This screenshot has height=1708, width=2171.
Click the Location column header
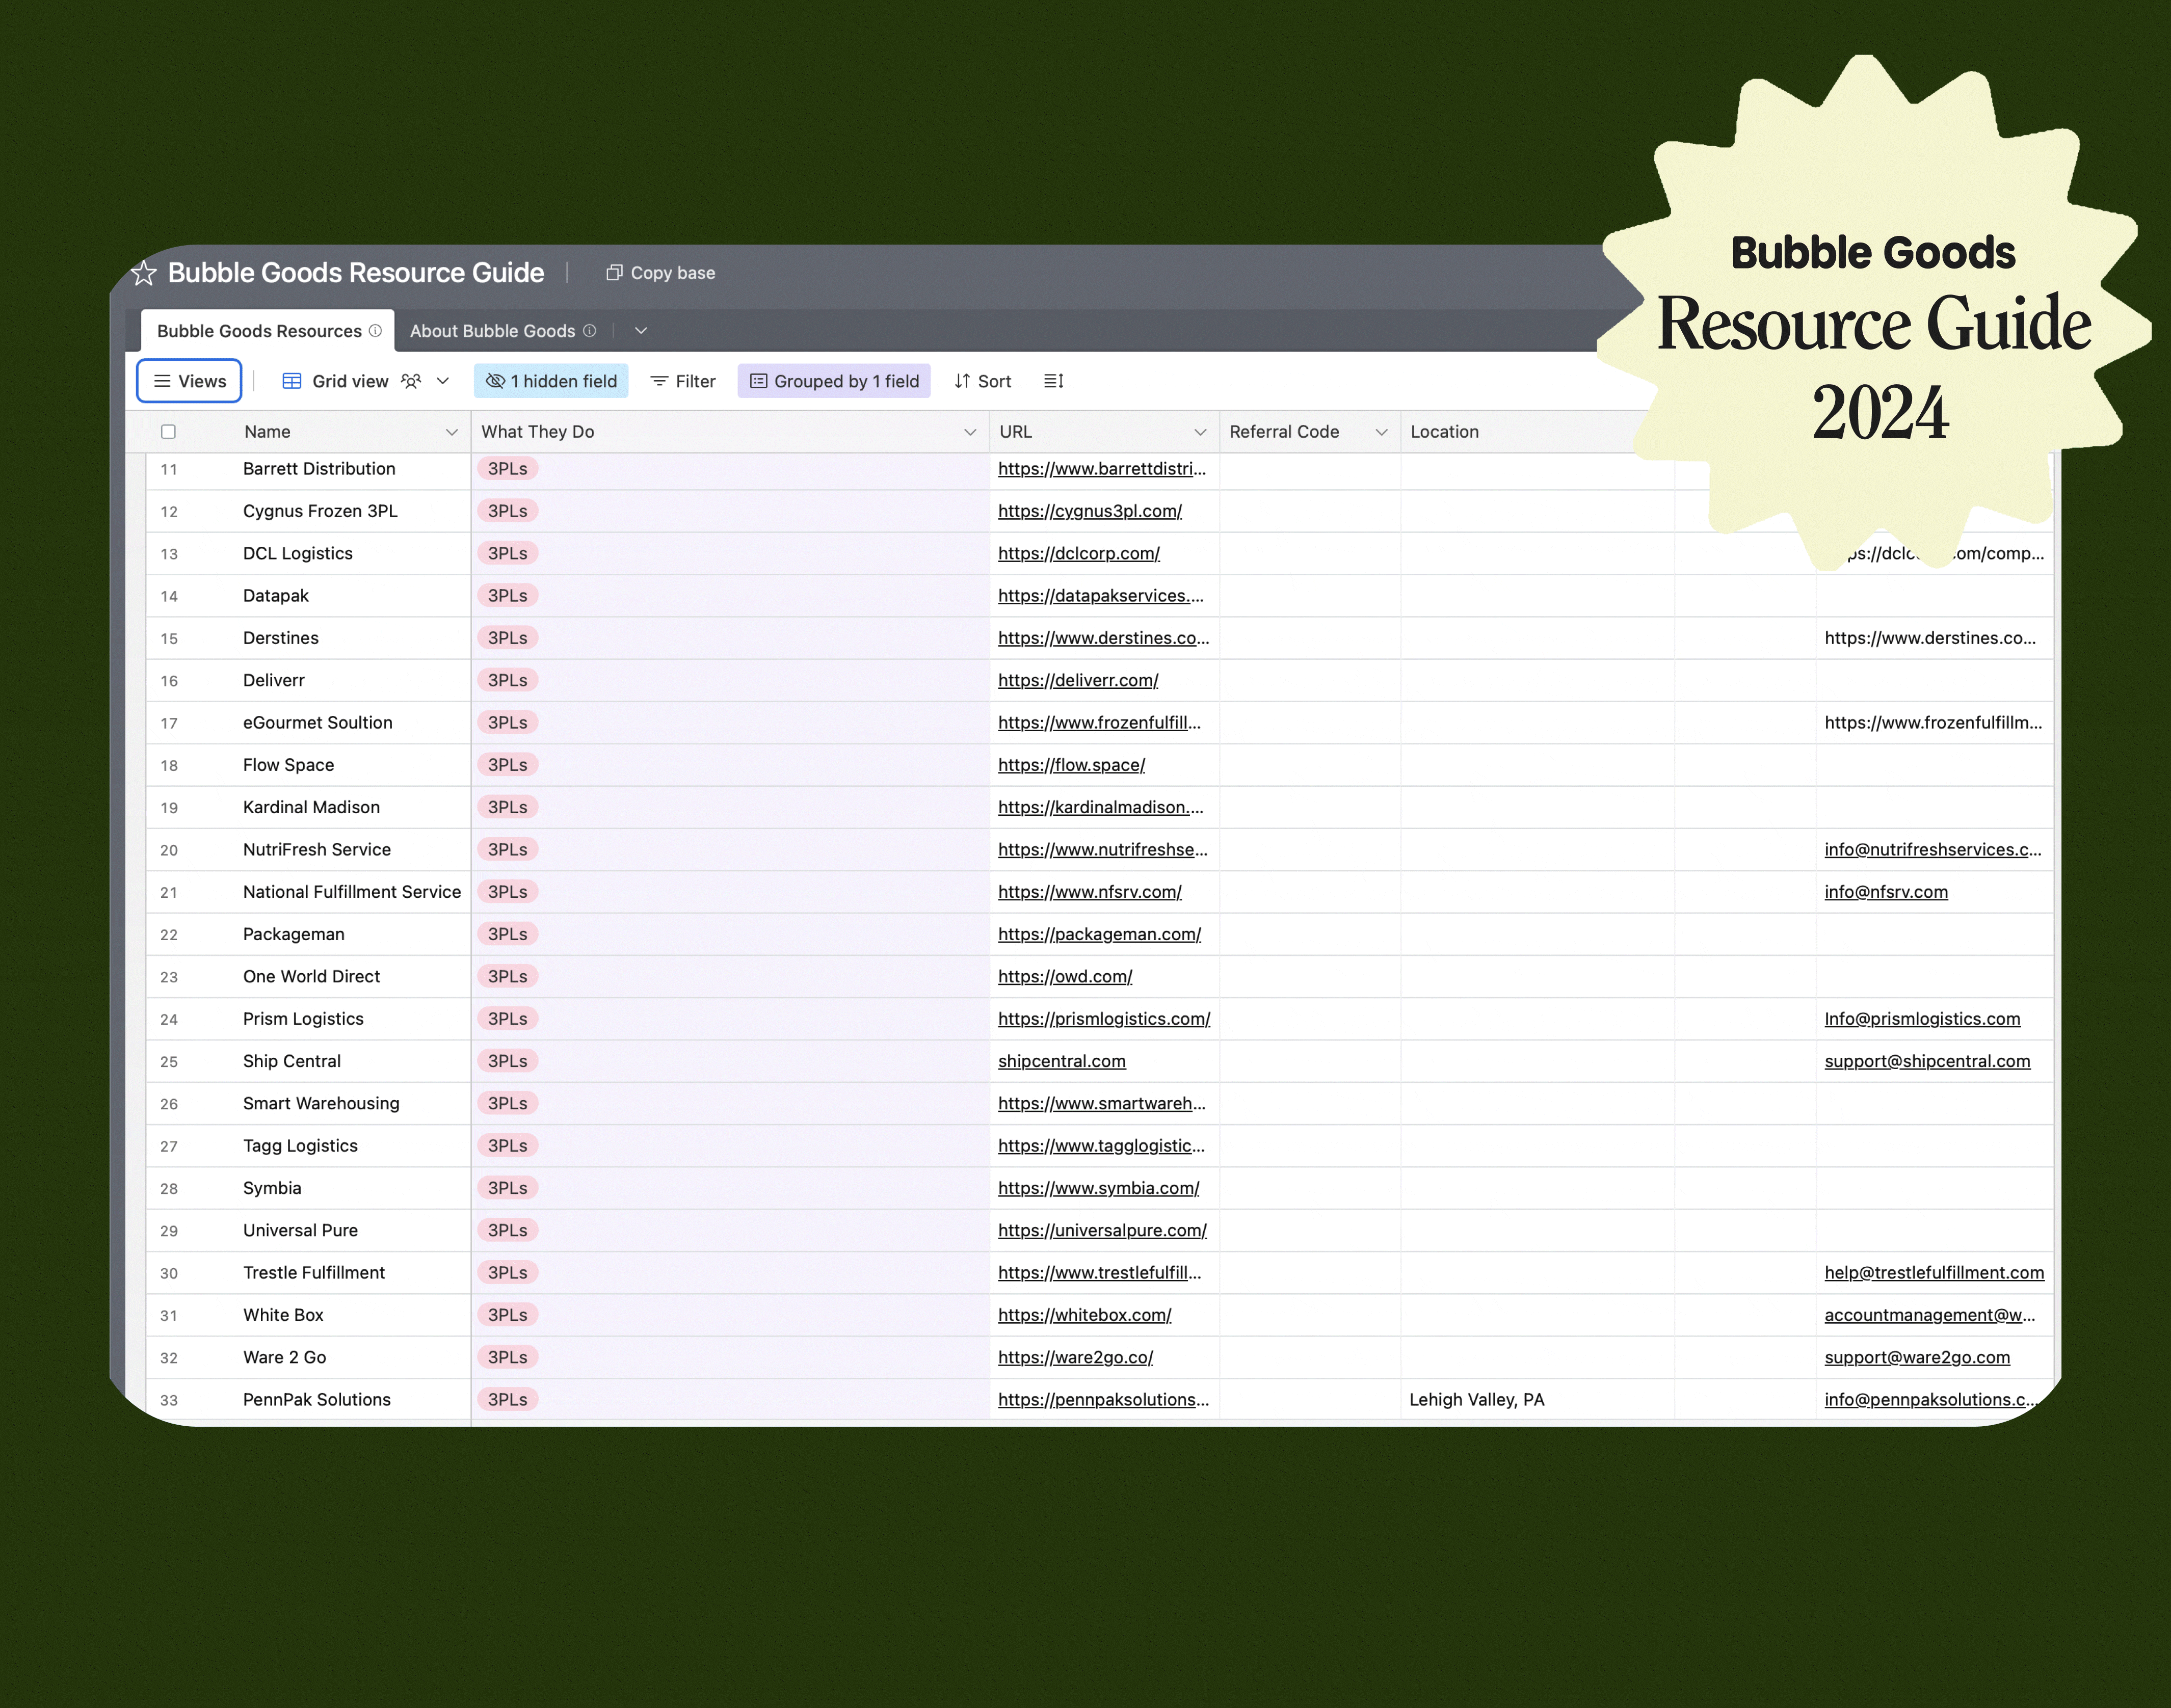pos(1537,432)
